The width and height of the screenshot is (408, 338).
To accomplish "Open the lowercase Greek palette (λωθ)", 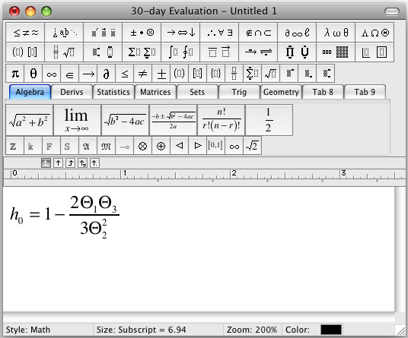I will point(336,33).
